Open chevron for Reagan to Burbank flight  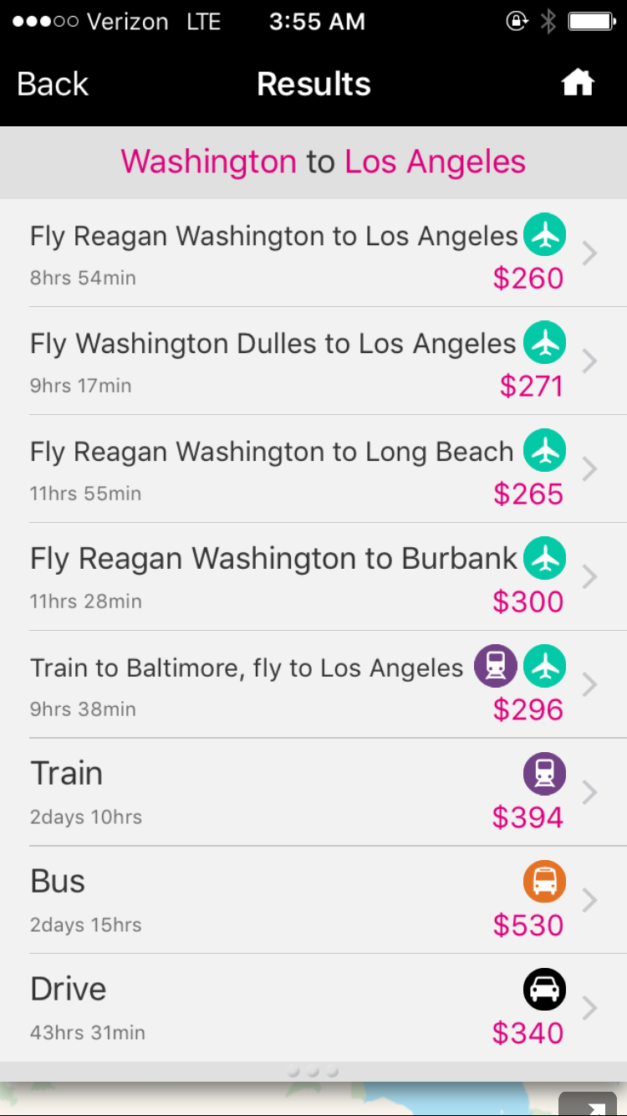[590, 576]
